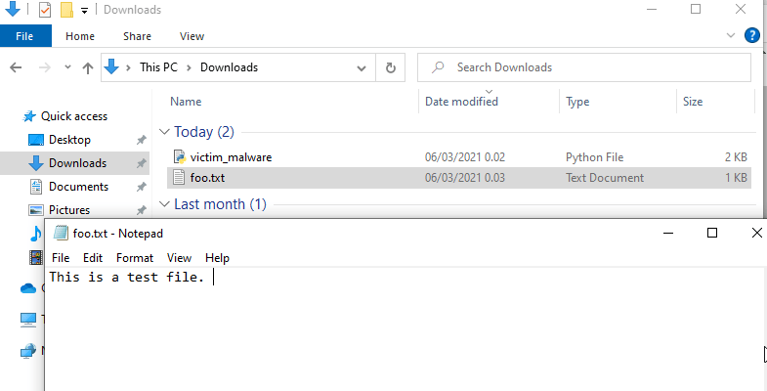The image size is (767, 391).
Task: Select the victim_malware Python file
Action: 231,156
